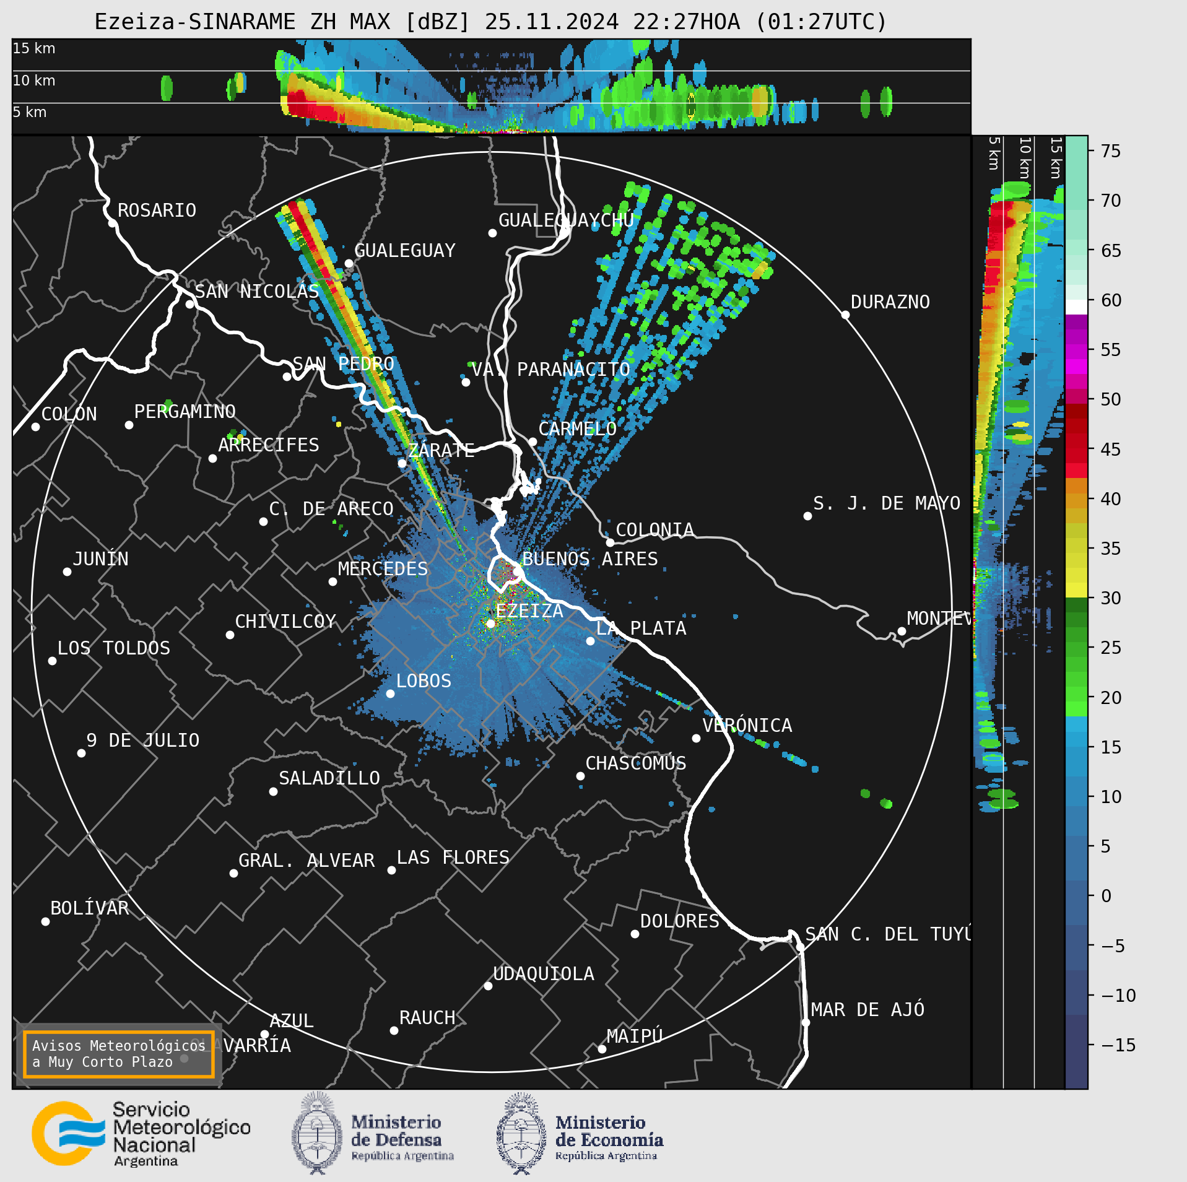Click the 75 tick value on the colorbar
Image resolution: width=1187 pixels, height=1182 pixels.
tap(1111, 151)
